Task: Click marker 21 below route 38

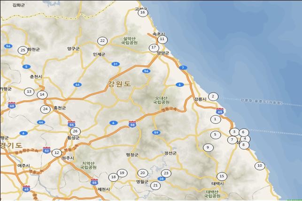Action: 155,186
